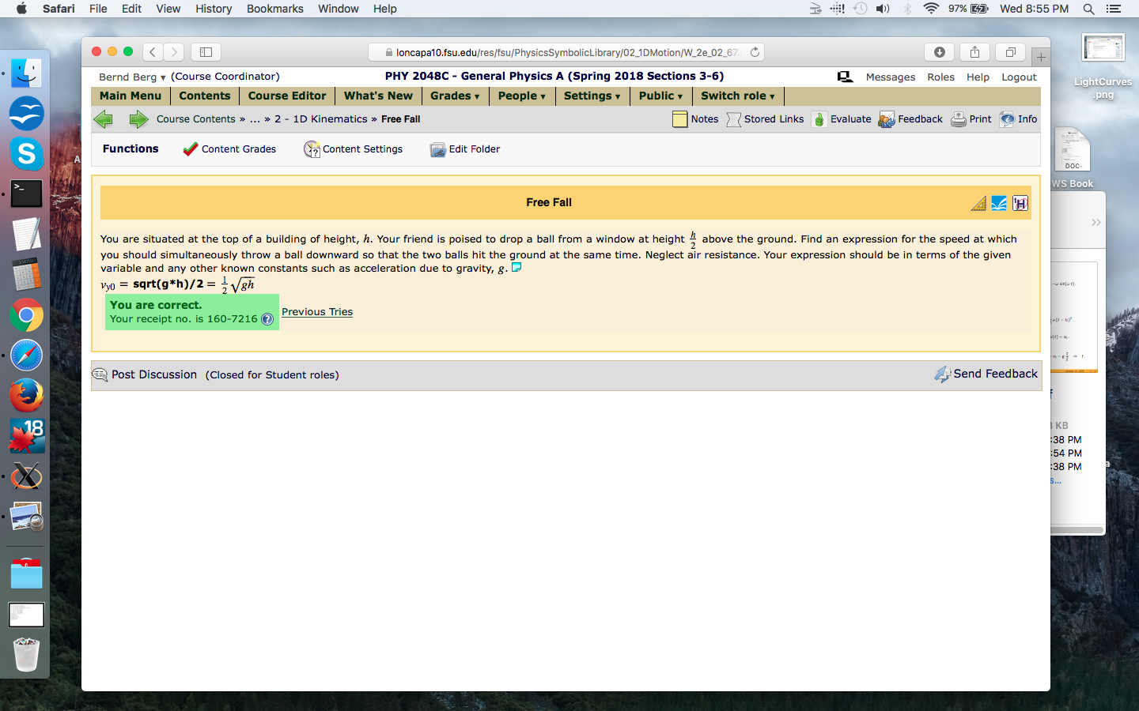Expand the Switch role dropdown
The width and height of the screenshot is (1139, 711).
coord(738,96)
